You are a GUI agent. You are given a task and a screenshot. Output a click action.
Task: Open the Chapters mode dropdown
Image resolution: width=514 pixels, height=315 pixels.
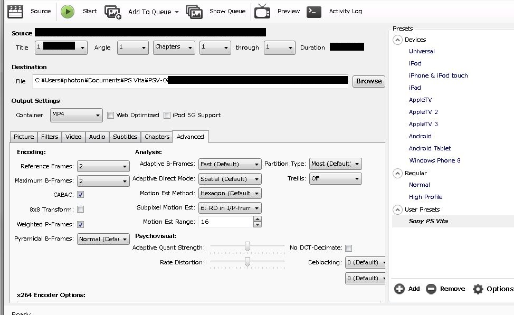click(x=174, y=47)
